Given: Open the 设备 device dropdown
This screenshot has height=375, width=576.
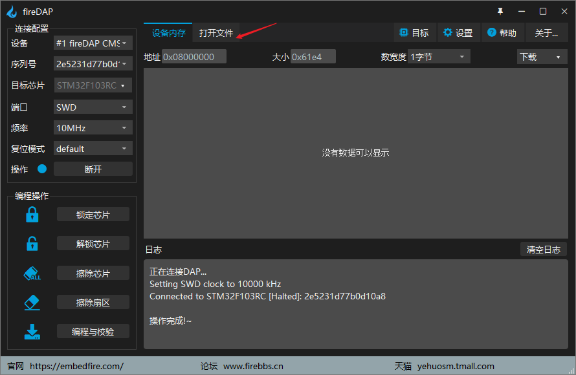Looking at the screenshot, I should [93, 43].
